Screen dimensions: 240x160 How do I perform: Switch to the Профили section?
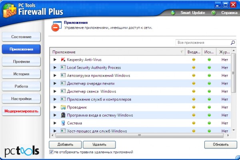click(21, 61)
